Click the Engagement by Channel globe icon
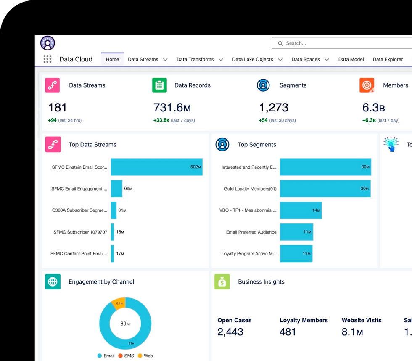Viewport: 412px width, 361px height. [53, 281]
